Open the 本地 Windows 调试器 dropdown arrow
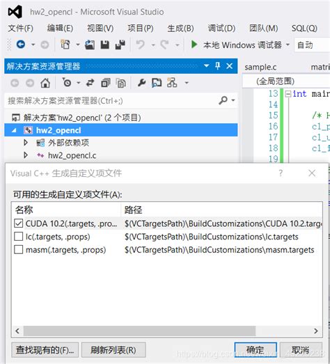The height and width of the screenshot is (364, 330). coord(288,45)
